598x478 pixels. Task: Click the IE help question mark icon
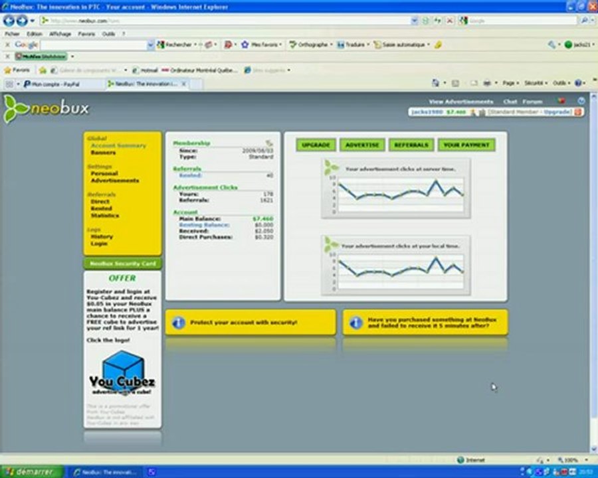578,83
